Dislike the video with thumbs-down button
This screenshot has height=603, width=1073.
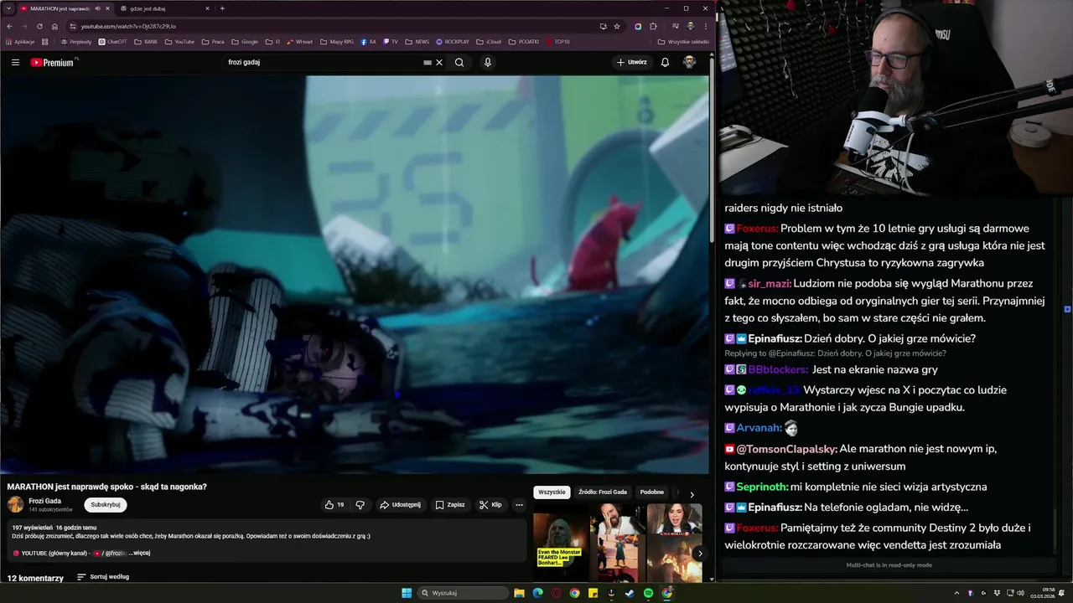[x=360, y=505]
